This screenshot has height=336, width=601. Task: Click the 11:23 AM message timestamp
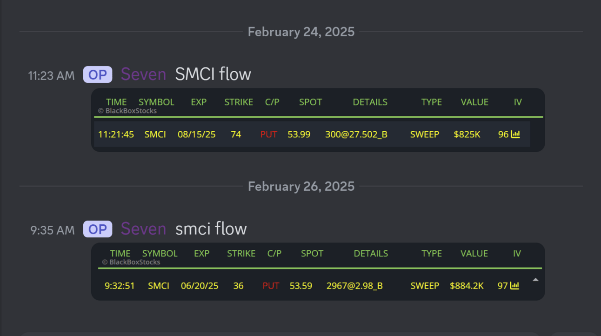[x=51, y=76]
